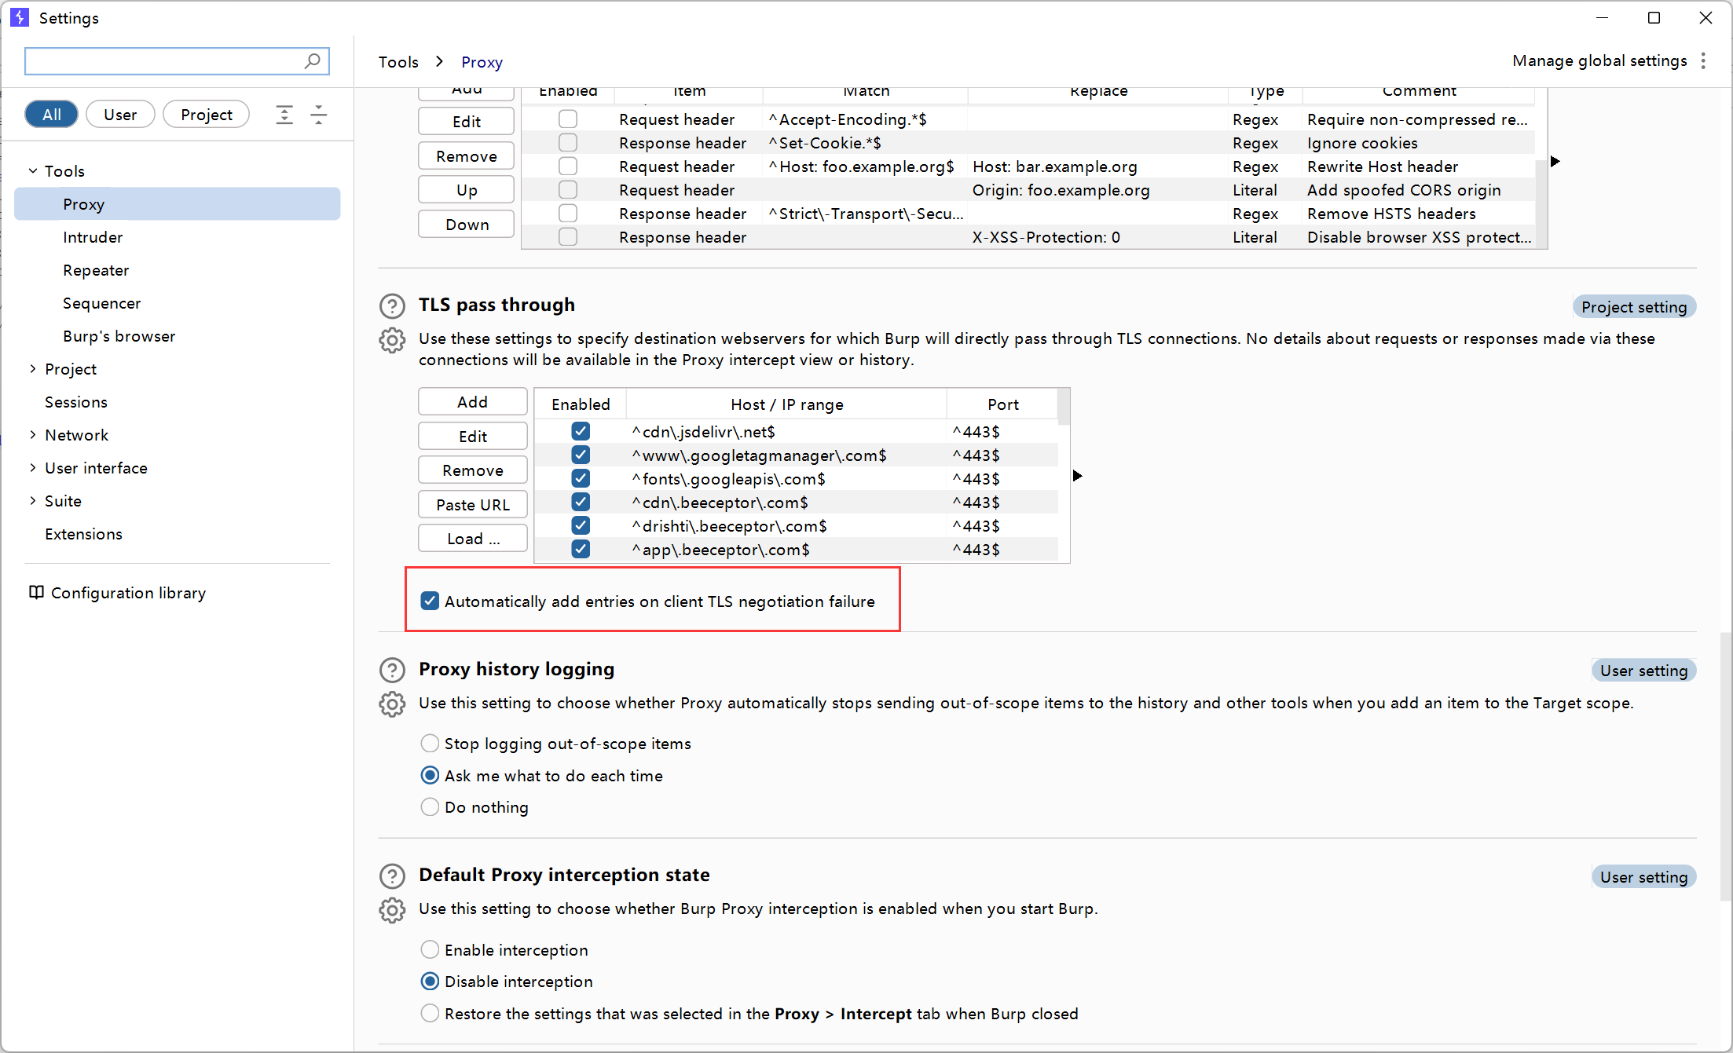Uncheck automatically add entries on TLS failure
The height and width of the screenshot is (1053, 1733).
pos(430,601)
